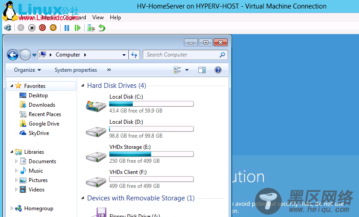Refresh the Computer view
This screenshot has height=217, width=359.
click(134, 55)
